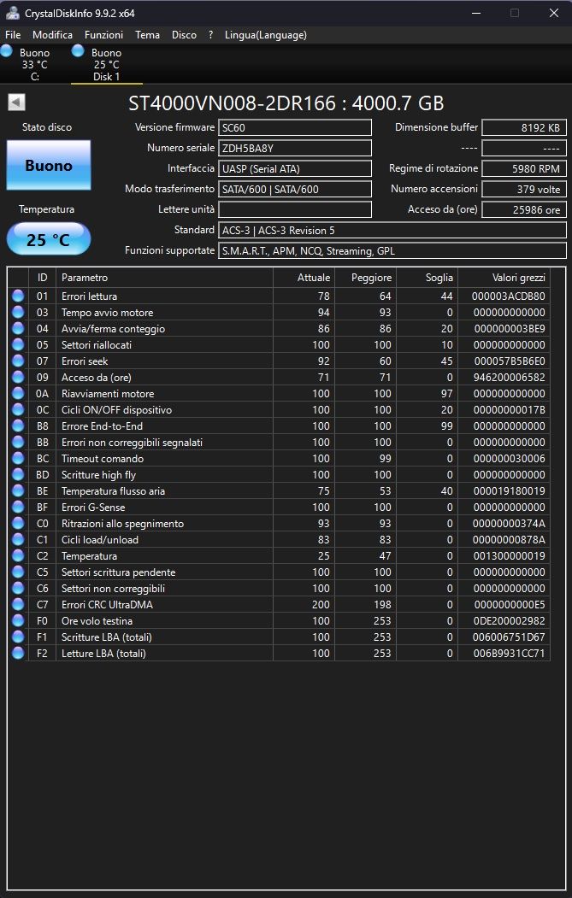This screenshot has width=572, height=898.
Task: Click the status orb of Letture LBA (totali) row
Action: [x=18, y=653]
